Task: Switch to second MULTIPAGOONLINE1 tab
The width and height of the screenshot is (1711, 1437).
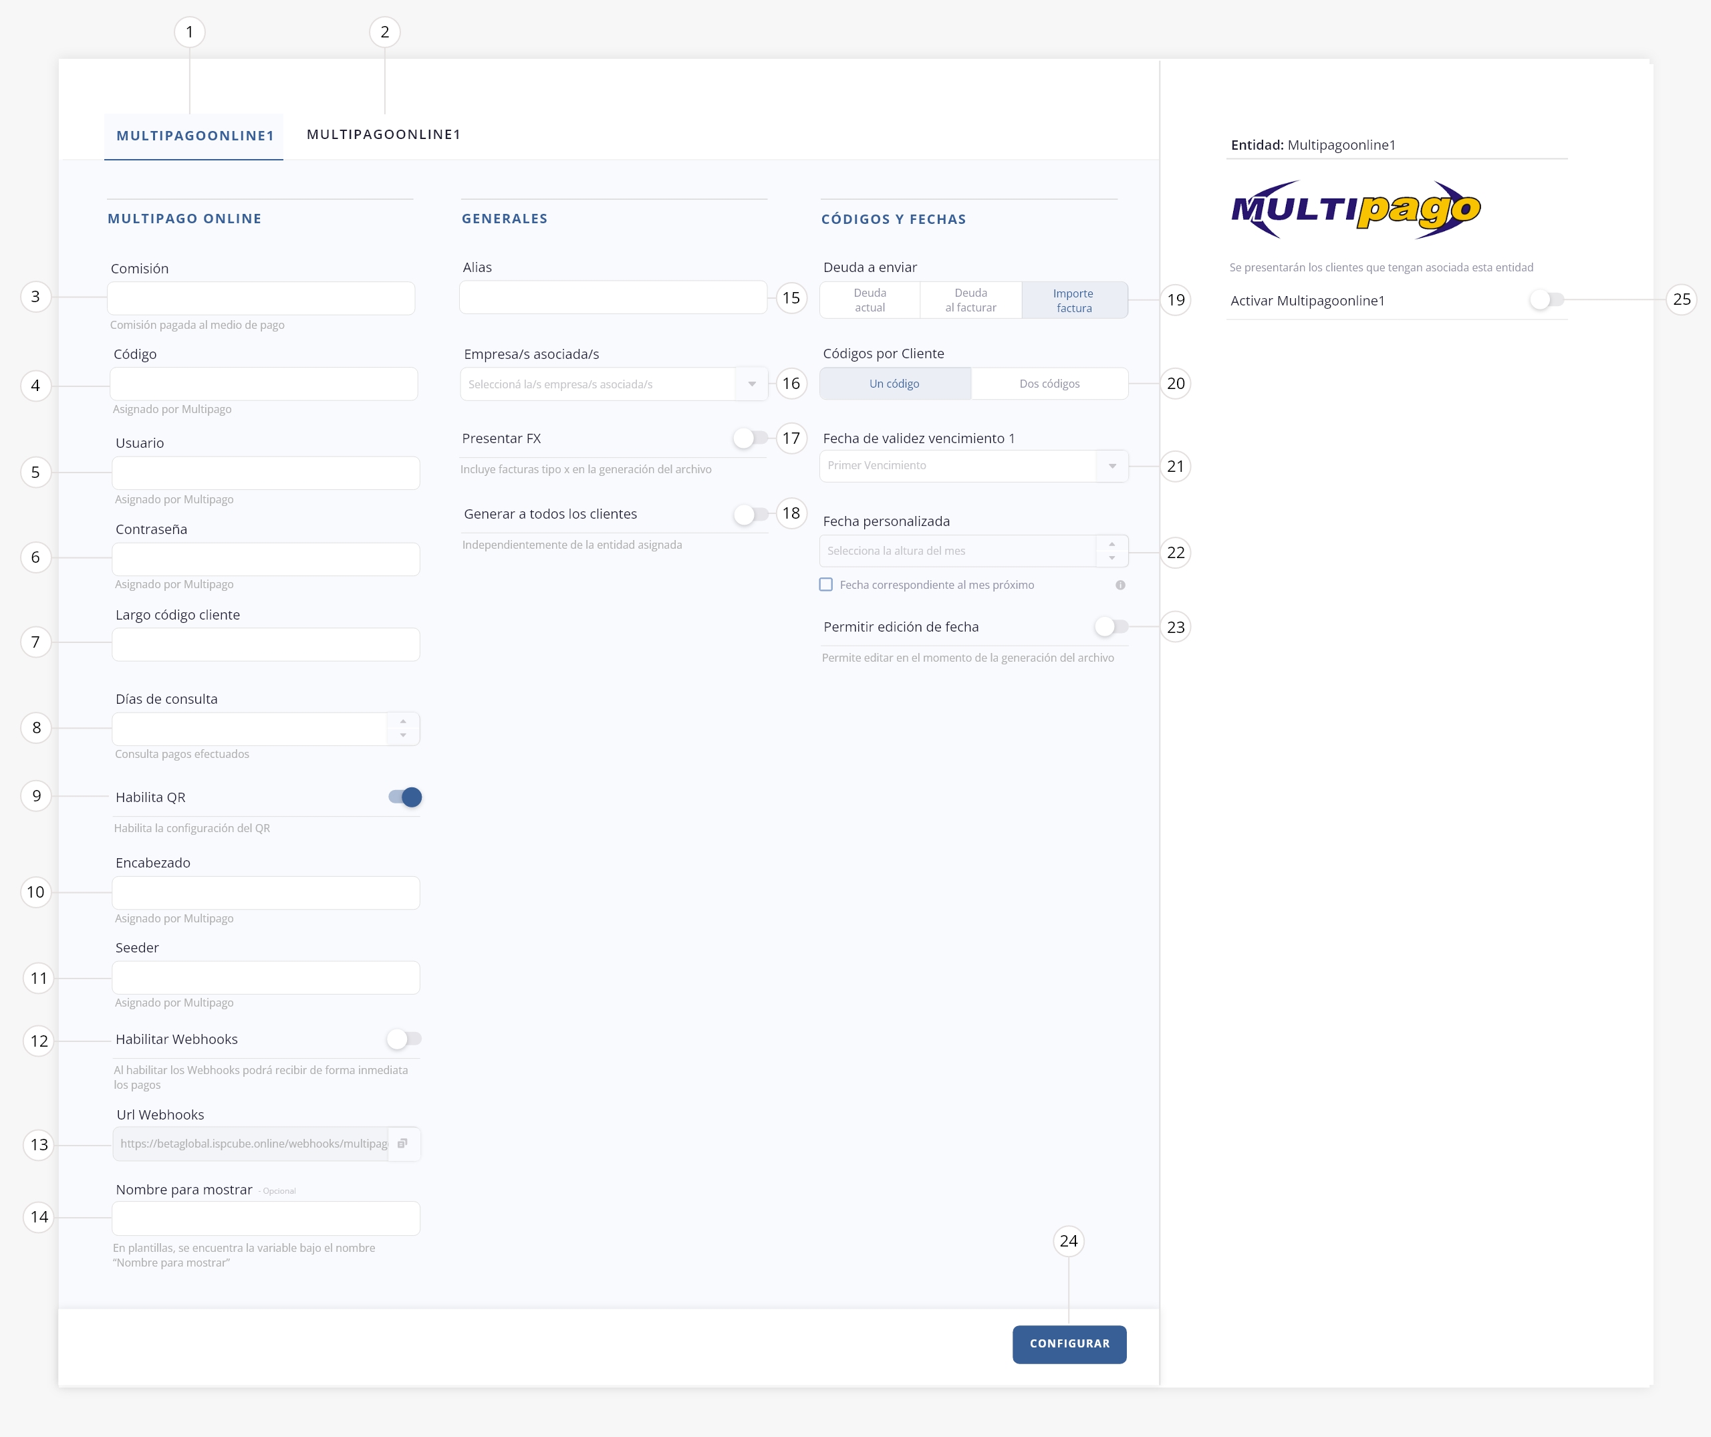Action: (x=384, y=134)
